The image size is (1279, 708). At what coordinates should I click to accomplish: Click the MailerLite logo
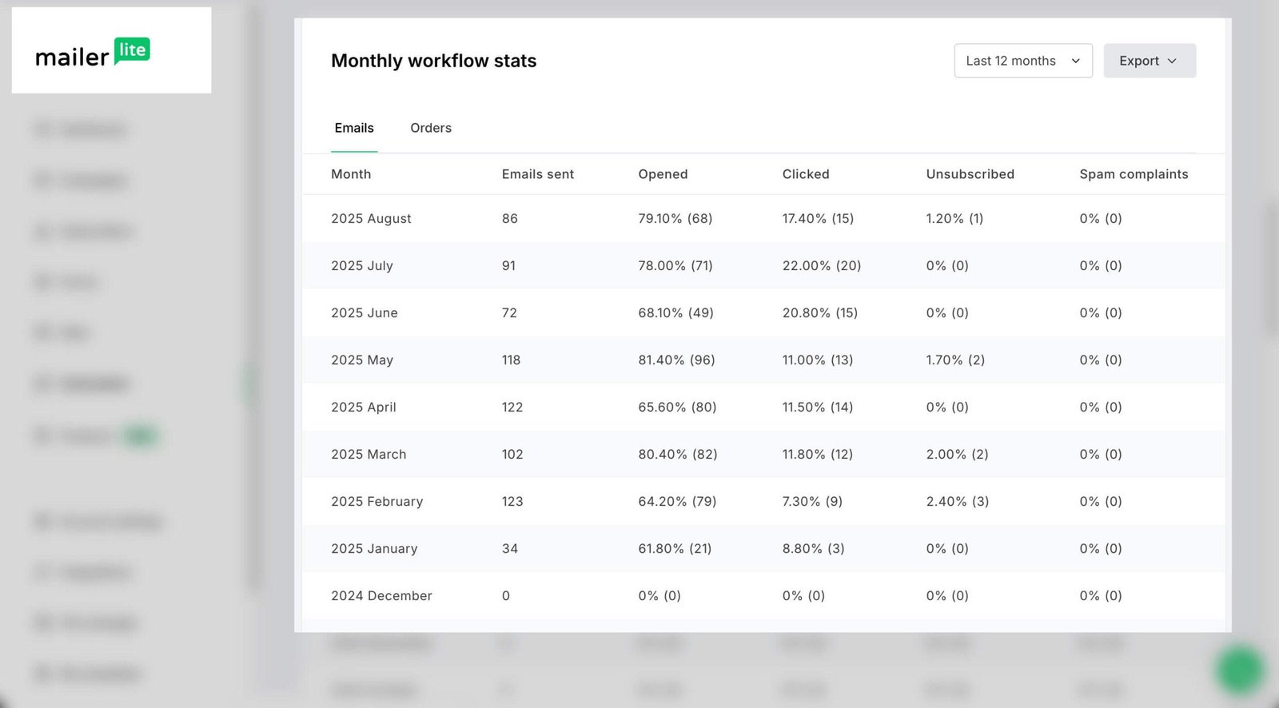tap(93, 53)
